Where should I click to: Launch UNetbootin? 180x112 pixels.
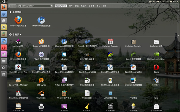pos(87,95)
